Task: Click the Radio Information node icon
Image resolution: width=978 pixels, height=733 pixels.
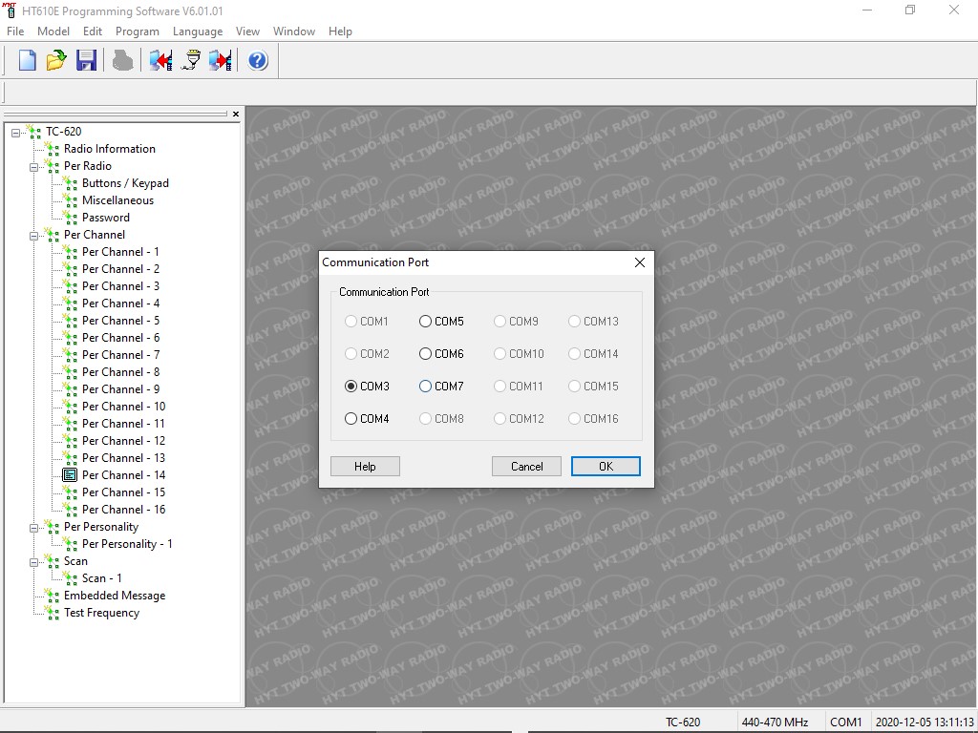Action: [53, 149]
